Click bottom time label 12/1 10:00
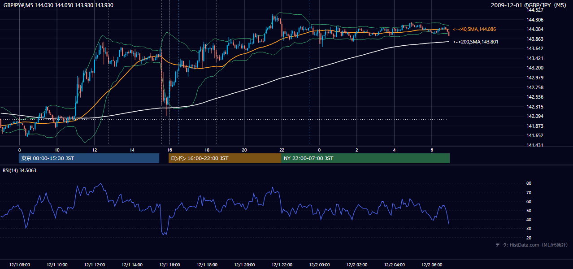The image size is (573, 269). coord(57,265)
